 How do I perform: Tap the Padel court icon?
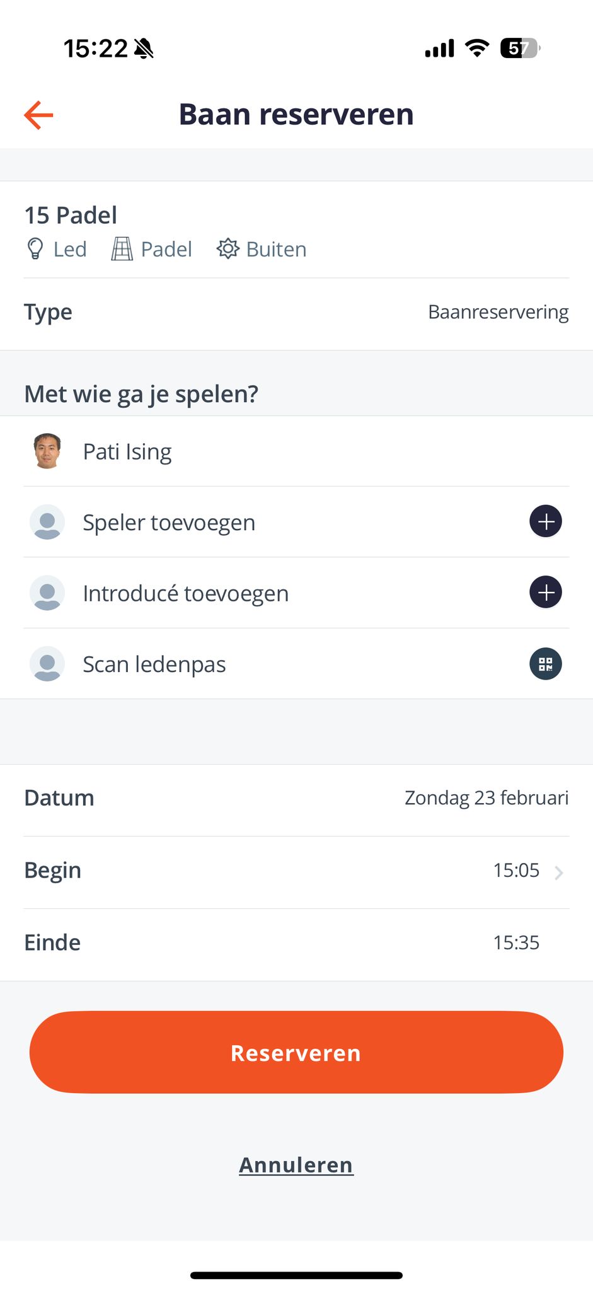tap(122, 249)
